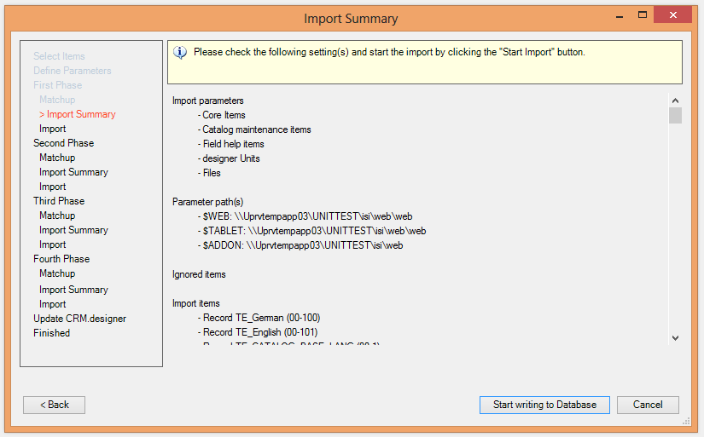The width and height of the screenshot is (704, 437).
Task: Select Import under First Phase
Action: tap(52, 129)
